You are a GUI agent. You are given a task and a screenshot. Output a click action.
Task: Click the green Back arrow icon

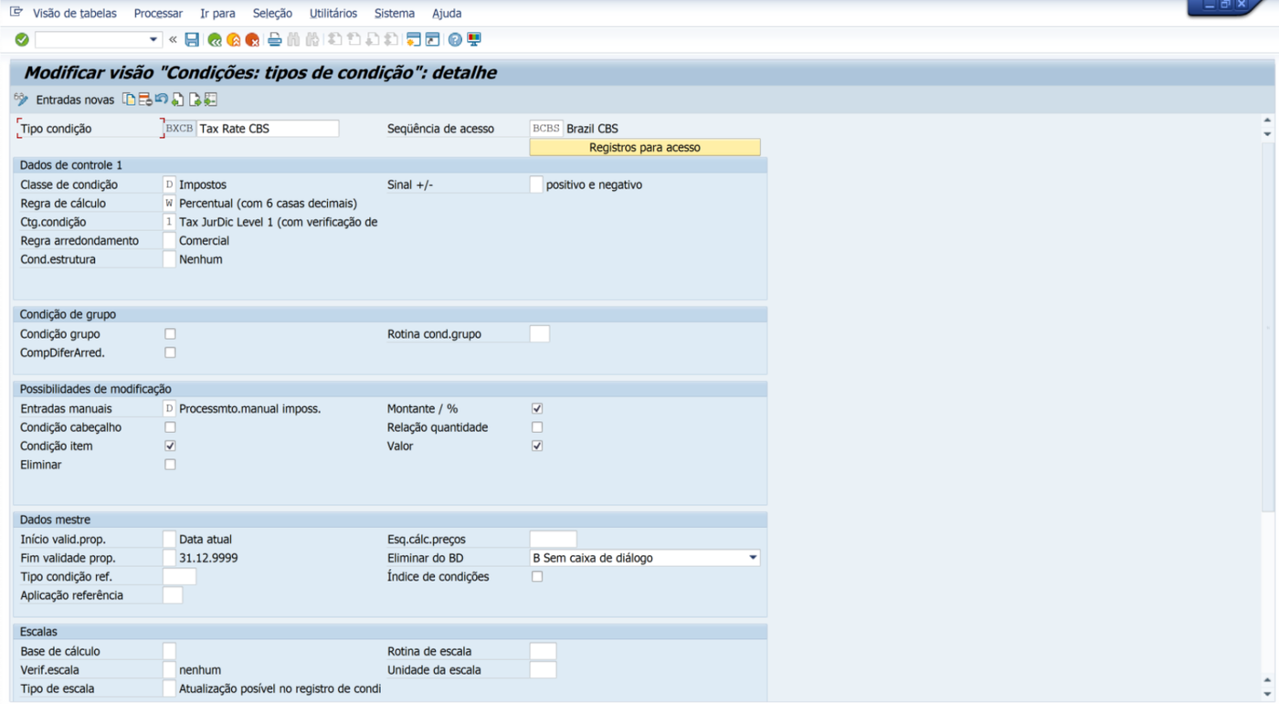tap(215, 40)
